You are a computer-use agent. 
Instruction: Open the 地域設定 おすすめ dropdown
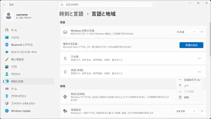pos(186,111)
